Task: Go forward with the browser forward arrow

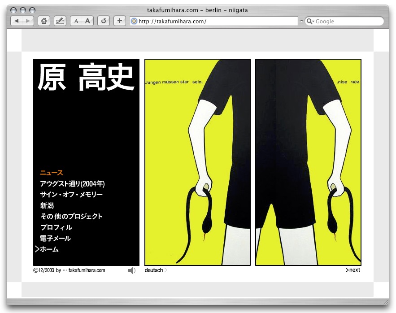Action: click(28, 21)
